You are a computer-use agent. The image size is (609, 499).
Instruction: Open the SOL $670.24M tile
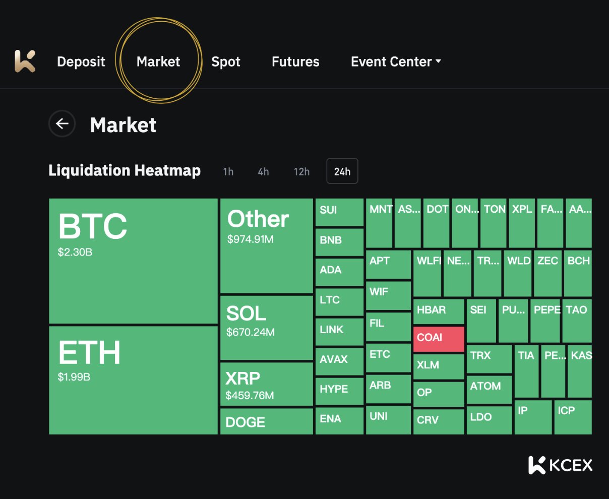tap(266, 328)
